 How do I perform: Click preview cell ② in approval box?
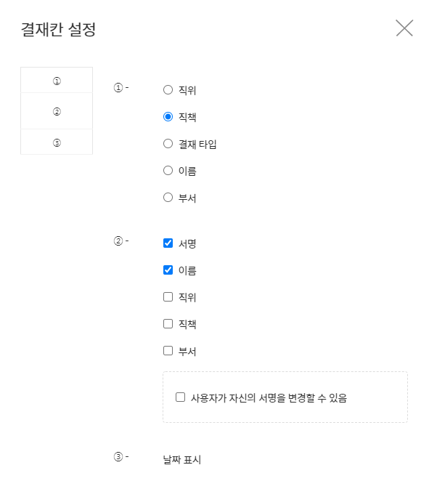pos(57,111)
